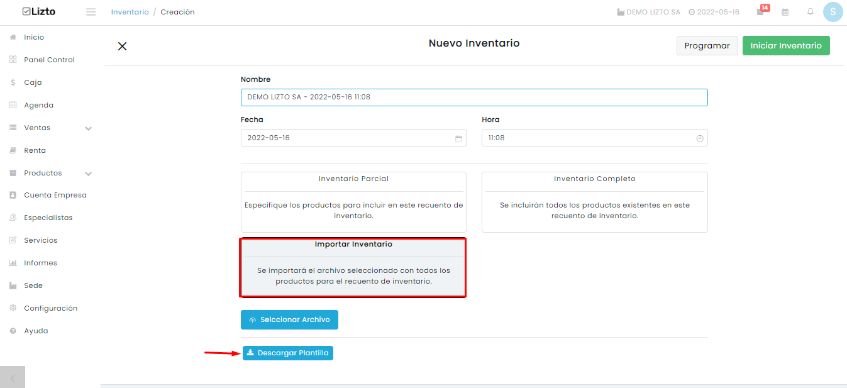Select the Inventario Completo option
This screenshot has height=388, width=847.
pyautogui.click(x=595, y=202)
